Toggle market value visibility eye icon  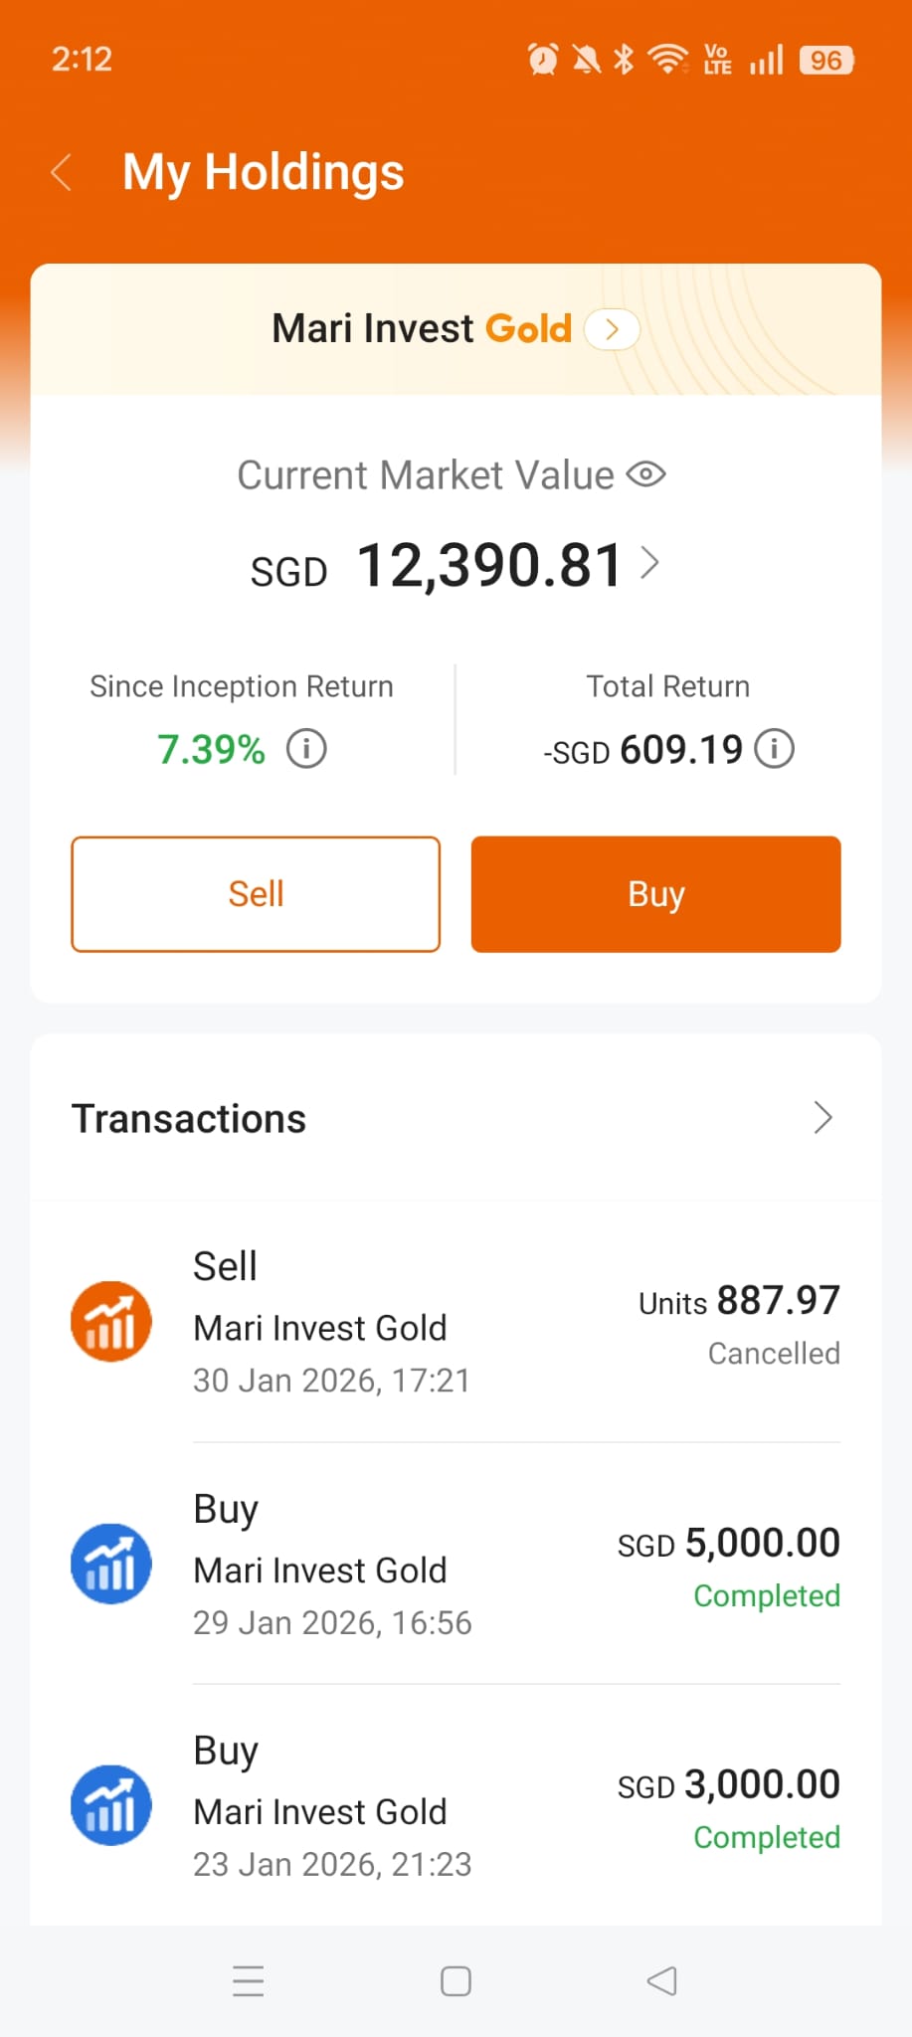tap(645, 474)
